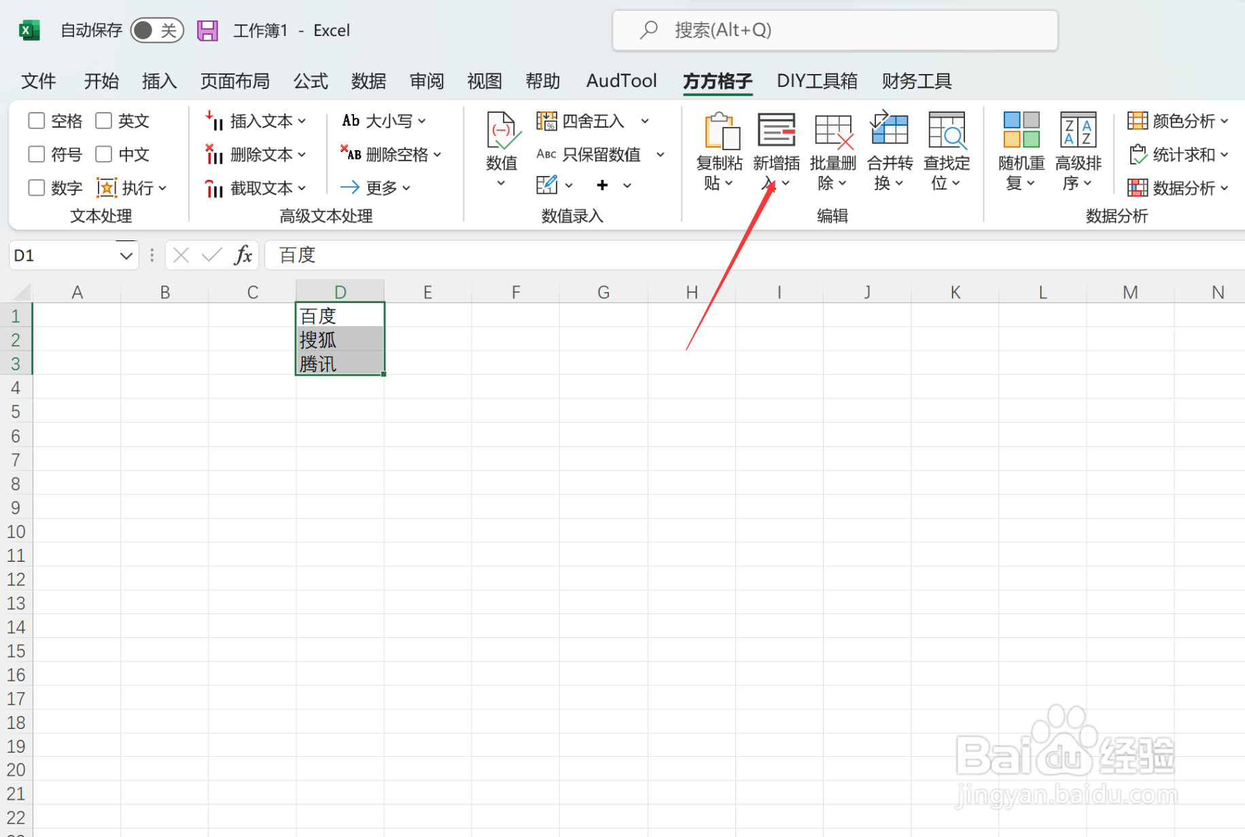Click the 统计求和 icon
1245x837 pixels.
tap(1138, 154)
